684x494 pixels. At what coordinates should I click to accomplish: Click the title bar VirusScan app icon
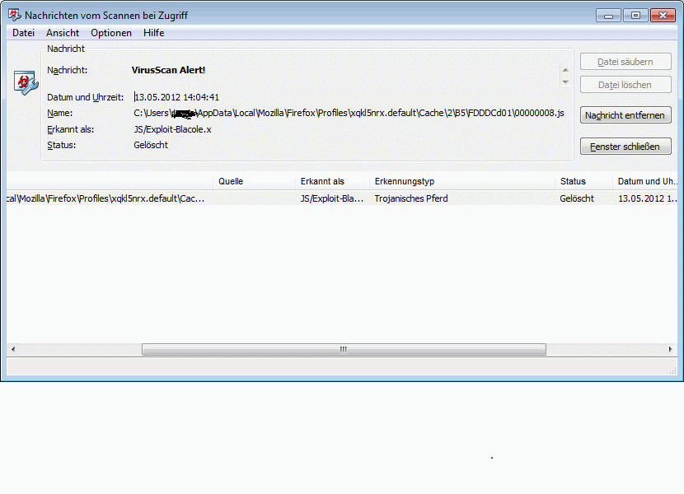(x=14, y=15)
